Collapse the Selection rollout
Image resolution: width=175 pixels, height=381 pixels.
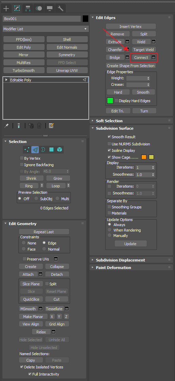coord(5,142)
